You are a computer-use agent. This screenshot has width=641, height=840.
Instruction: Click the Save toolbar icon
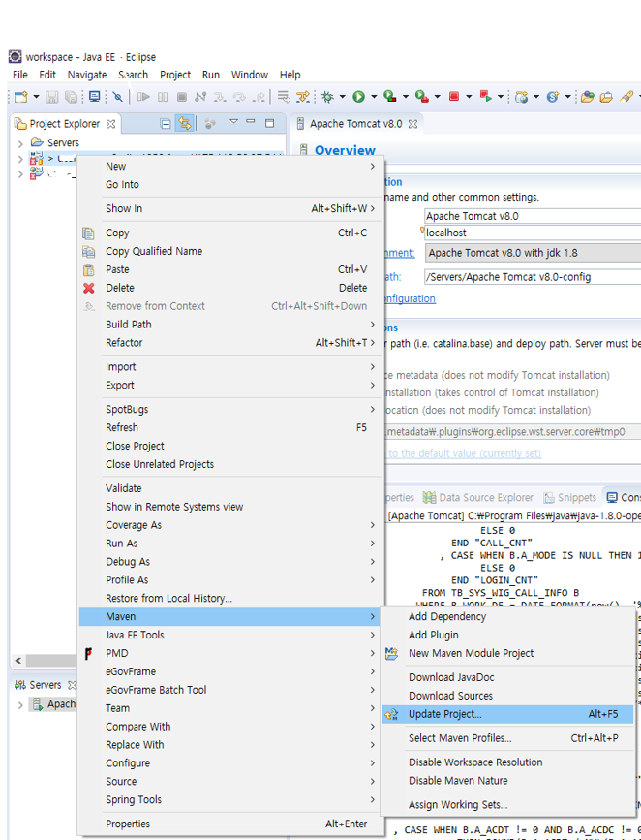52,97
